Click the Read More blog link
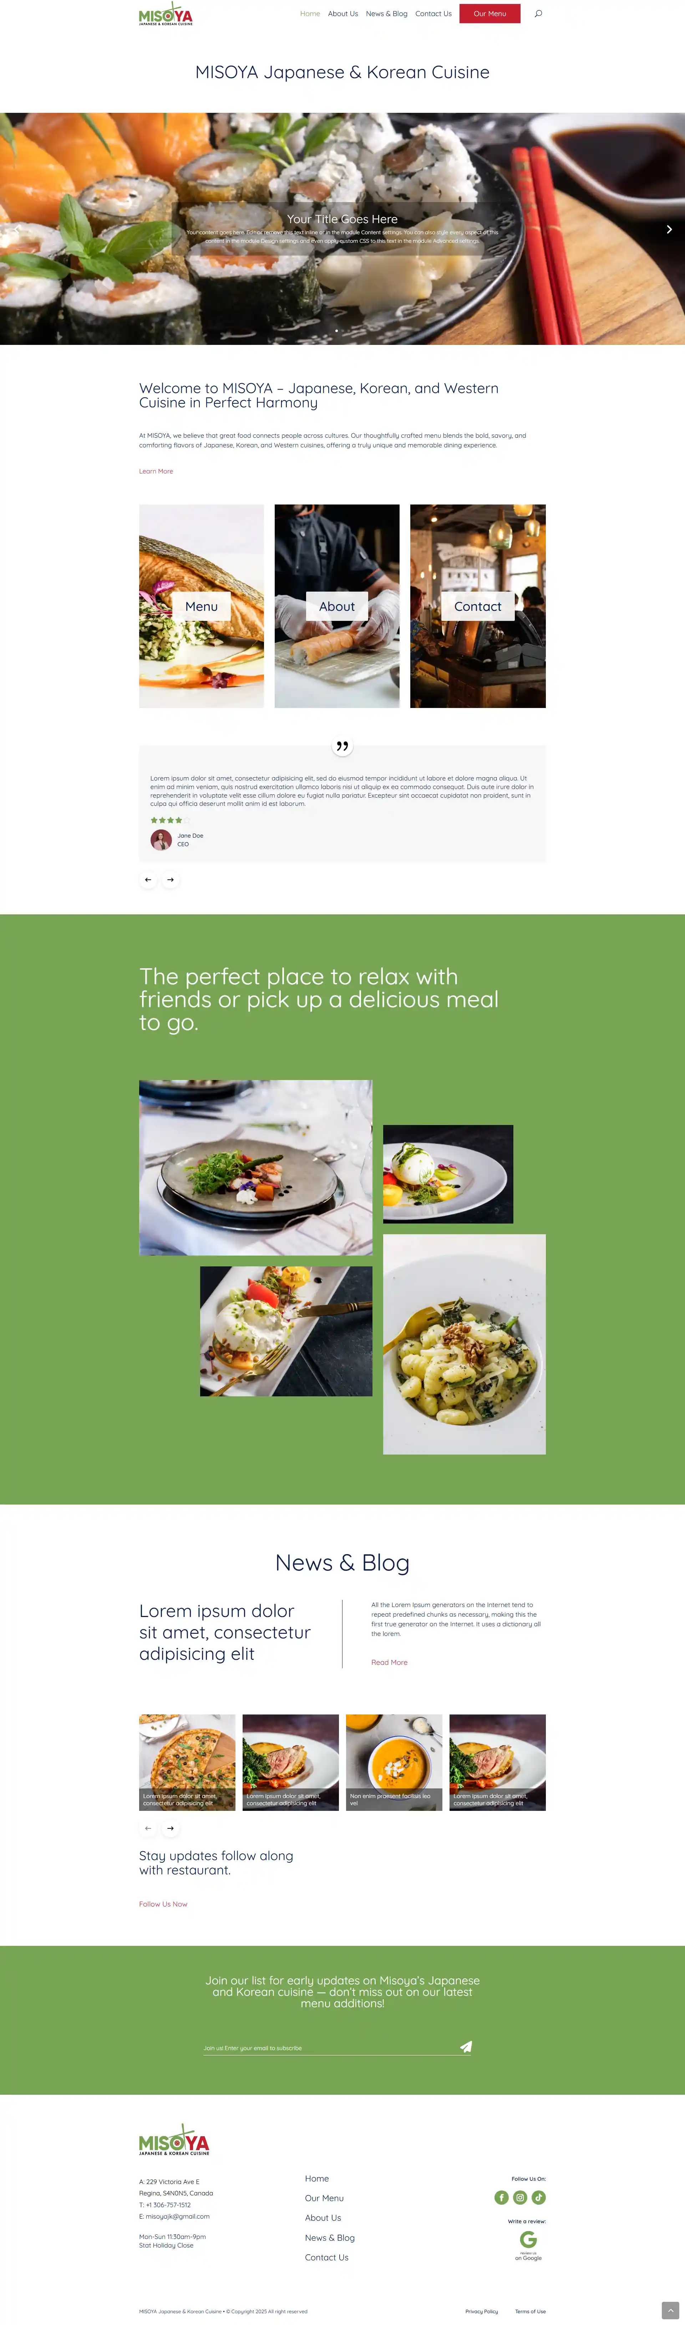 tap(389, 1662)
